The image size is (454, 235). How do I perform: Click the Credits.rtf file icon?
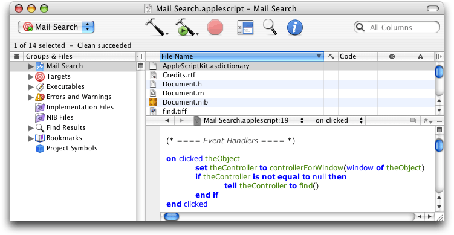point(153,75)
